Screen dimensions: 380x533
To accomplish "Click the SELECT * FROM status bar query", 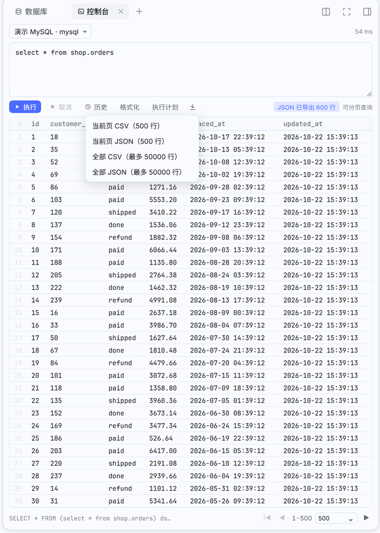I will (90, 519).
